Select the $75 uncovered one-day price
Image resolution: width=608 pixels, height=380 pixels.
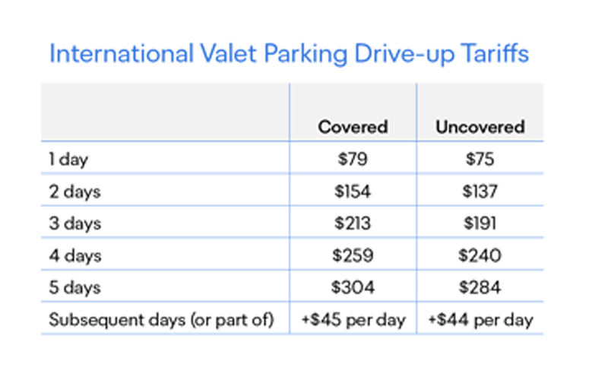tap(480, 160)
